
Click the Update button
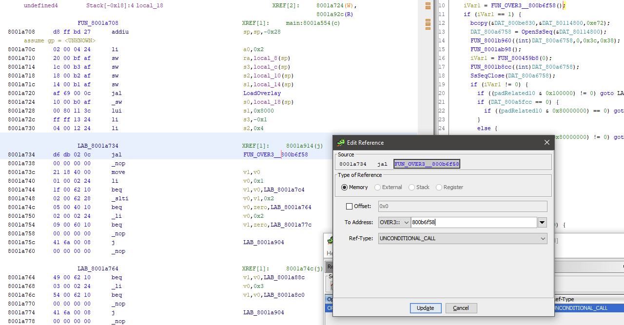pyautogui.click(x=425, y=308)
